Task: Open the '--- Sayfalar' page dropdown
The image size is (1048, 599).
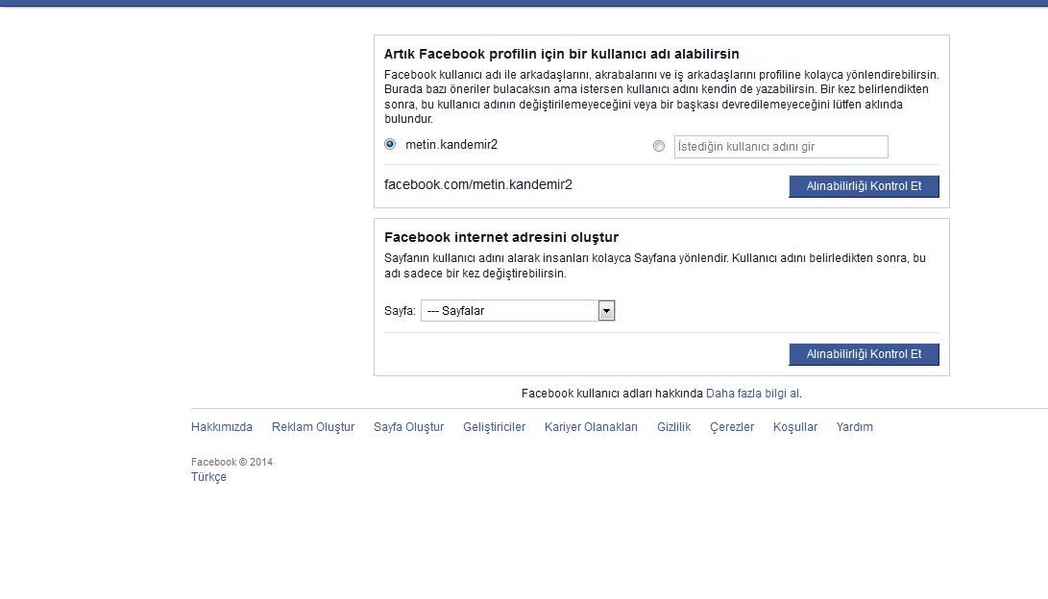Action: (x=518, y=310)
